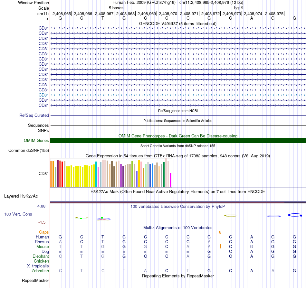Click the 5 bases scale bar label
Viewport: 306px width, 288px height.
[x=116, y=8]
